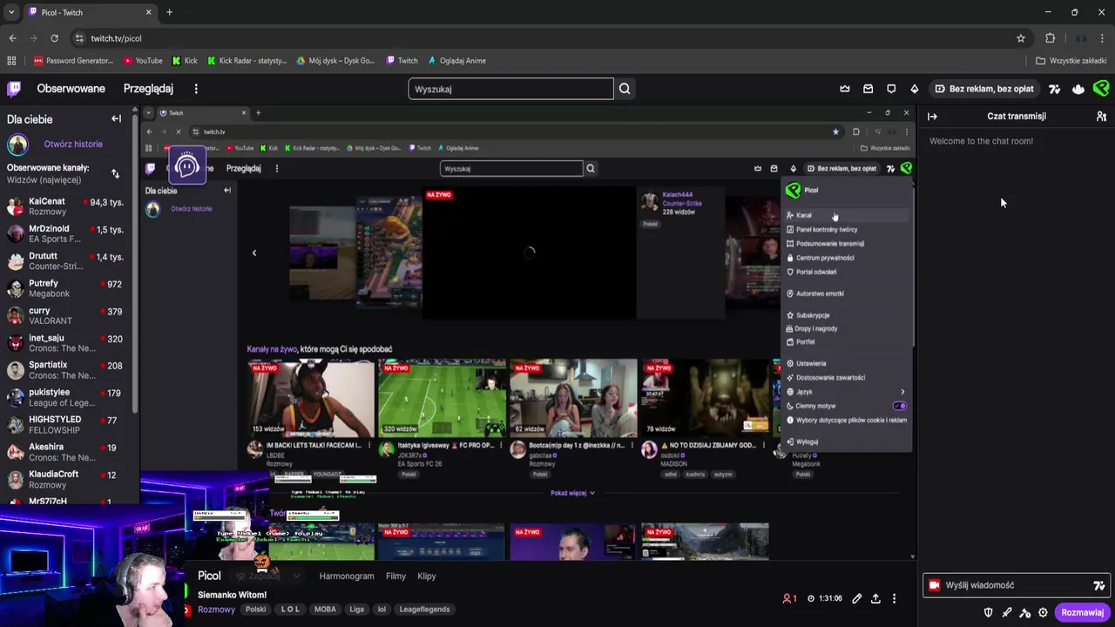This screenshot has height=627, width=1115.
Task: Reload the twitch.tv/picol page
Action: coord(54,38)
